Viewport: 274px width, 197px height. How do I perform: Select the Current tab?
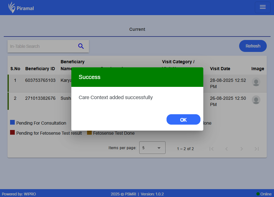(x=137, y=29)
